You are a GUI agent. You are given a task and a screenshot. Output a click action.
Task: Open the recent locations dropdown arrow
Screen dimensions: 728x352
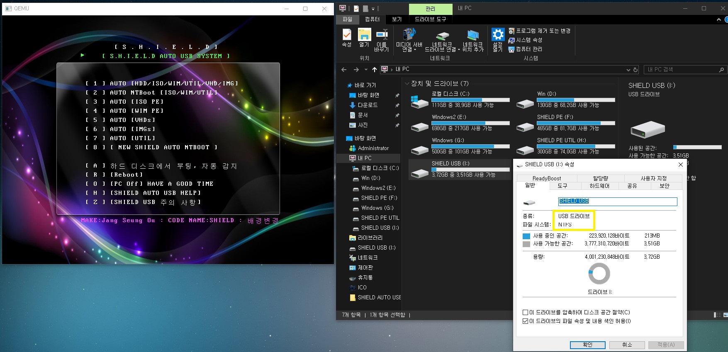[366, 69]
